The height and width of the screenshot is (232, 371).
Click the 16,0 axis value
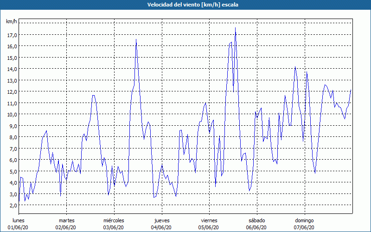[x=12, y=46]
